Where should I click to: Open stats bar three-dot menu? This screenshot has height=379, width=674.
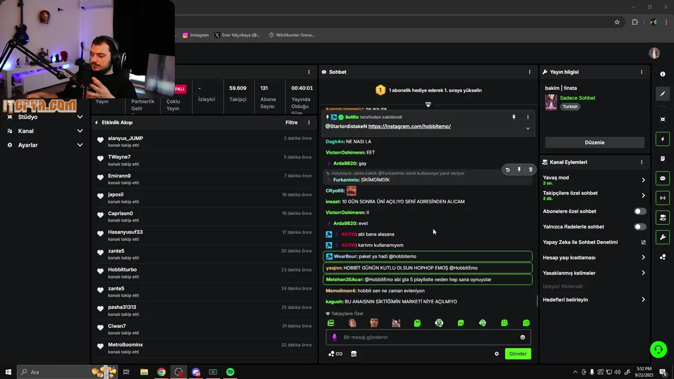tap(309, 72)
